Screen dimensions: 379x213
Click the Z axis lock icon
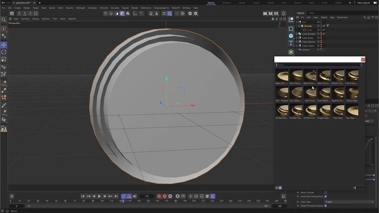click(30, 14)
